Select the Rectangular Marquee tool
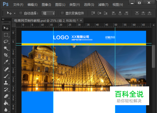The width and height of the screenshot is (157, 113). (x=6, y=35)
